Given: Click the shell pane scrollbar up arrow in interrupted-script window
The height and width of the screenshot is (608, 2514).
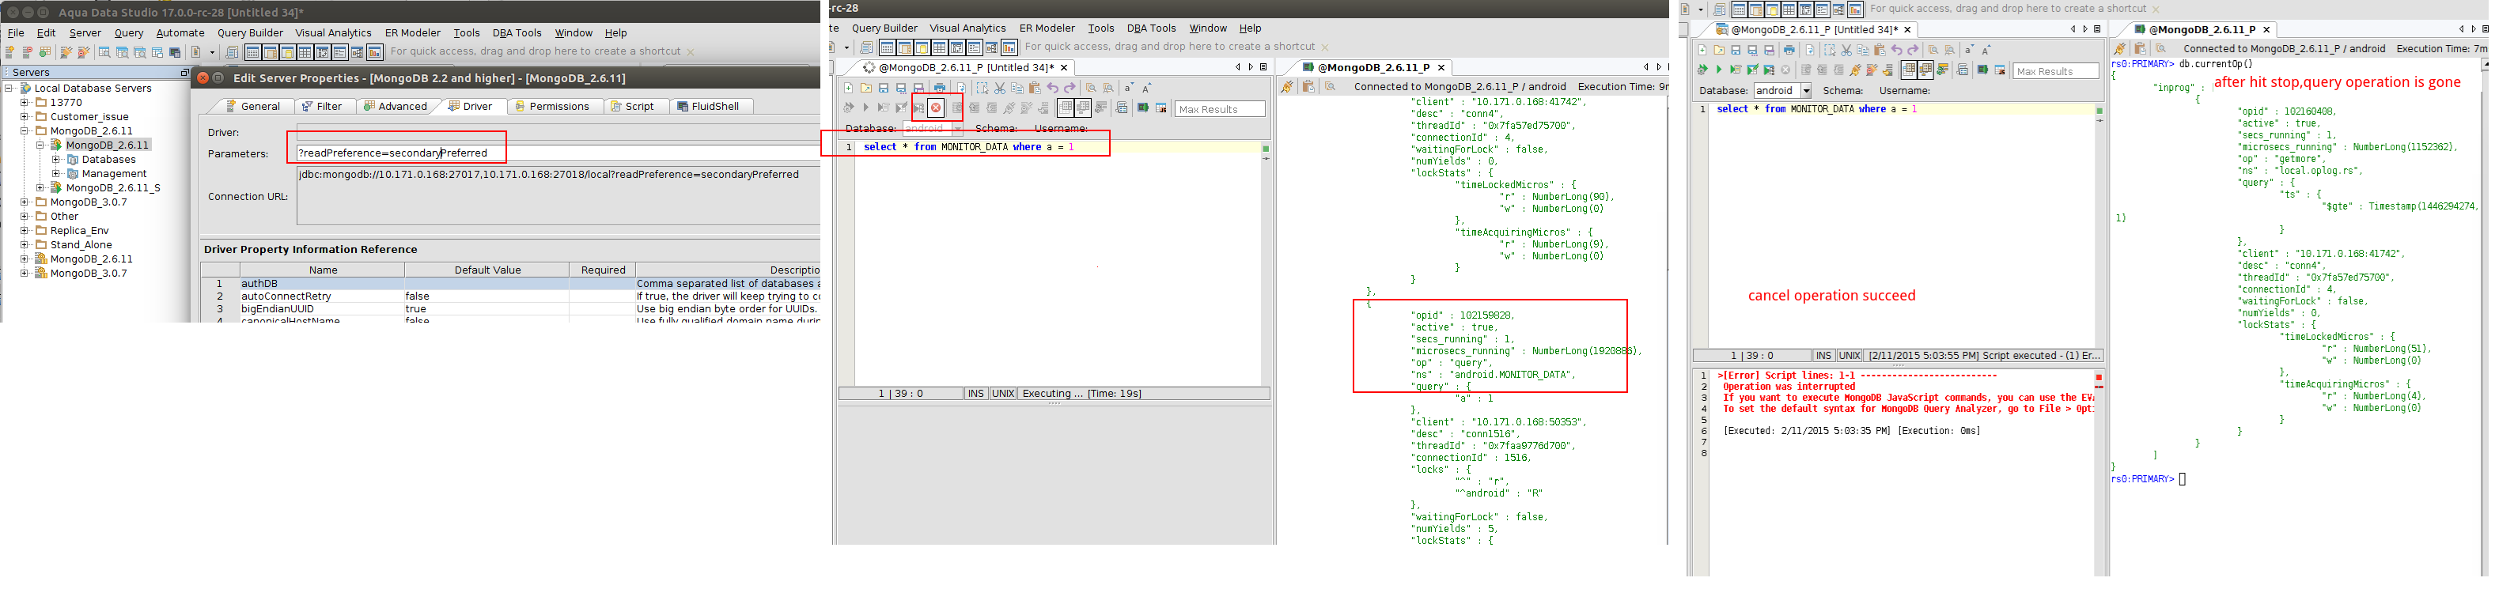Looking at the screenshot, I should point(2485,64).
